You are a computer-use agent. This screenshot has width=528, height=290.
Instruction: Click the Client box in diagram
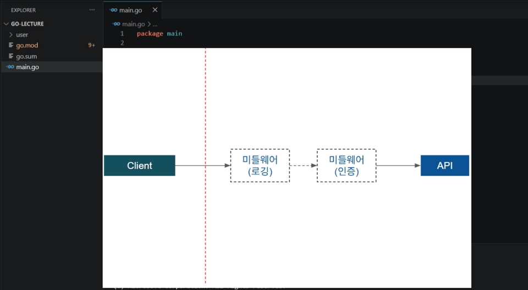click(x=139, y=166)
